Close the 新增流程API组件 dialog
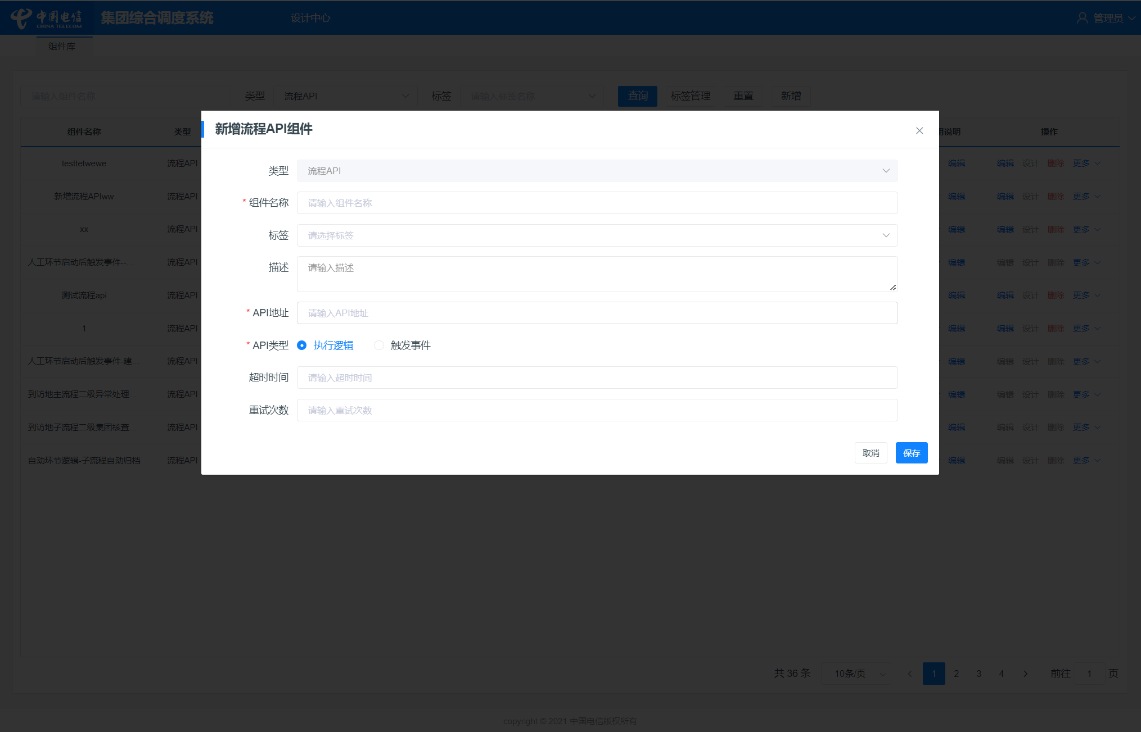 [919, 130]
